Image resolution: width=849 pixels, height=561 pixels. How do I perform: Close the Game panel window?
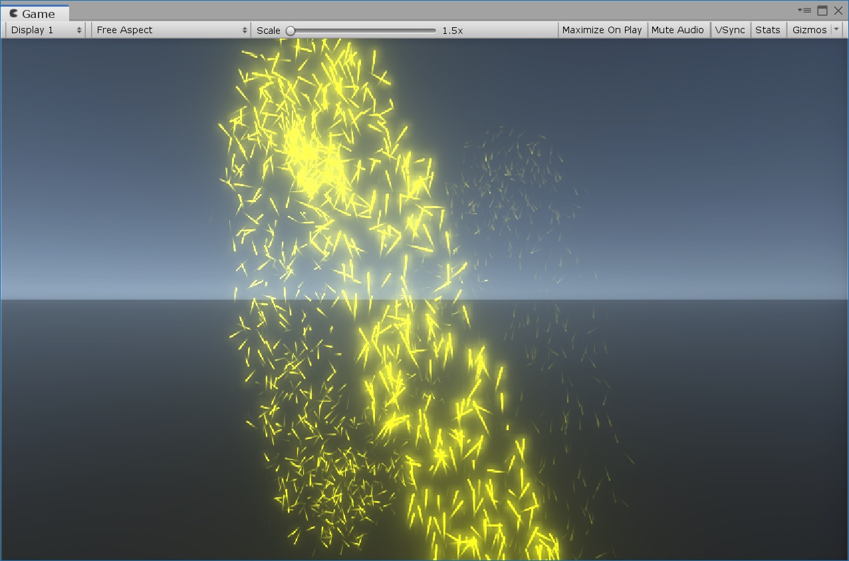838,11
